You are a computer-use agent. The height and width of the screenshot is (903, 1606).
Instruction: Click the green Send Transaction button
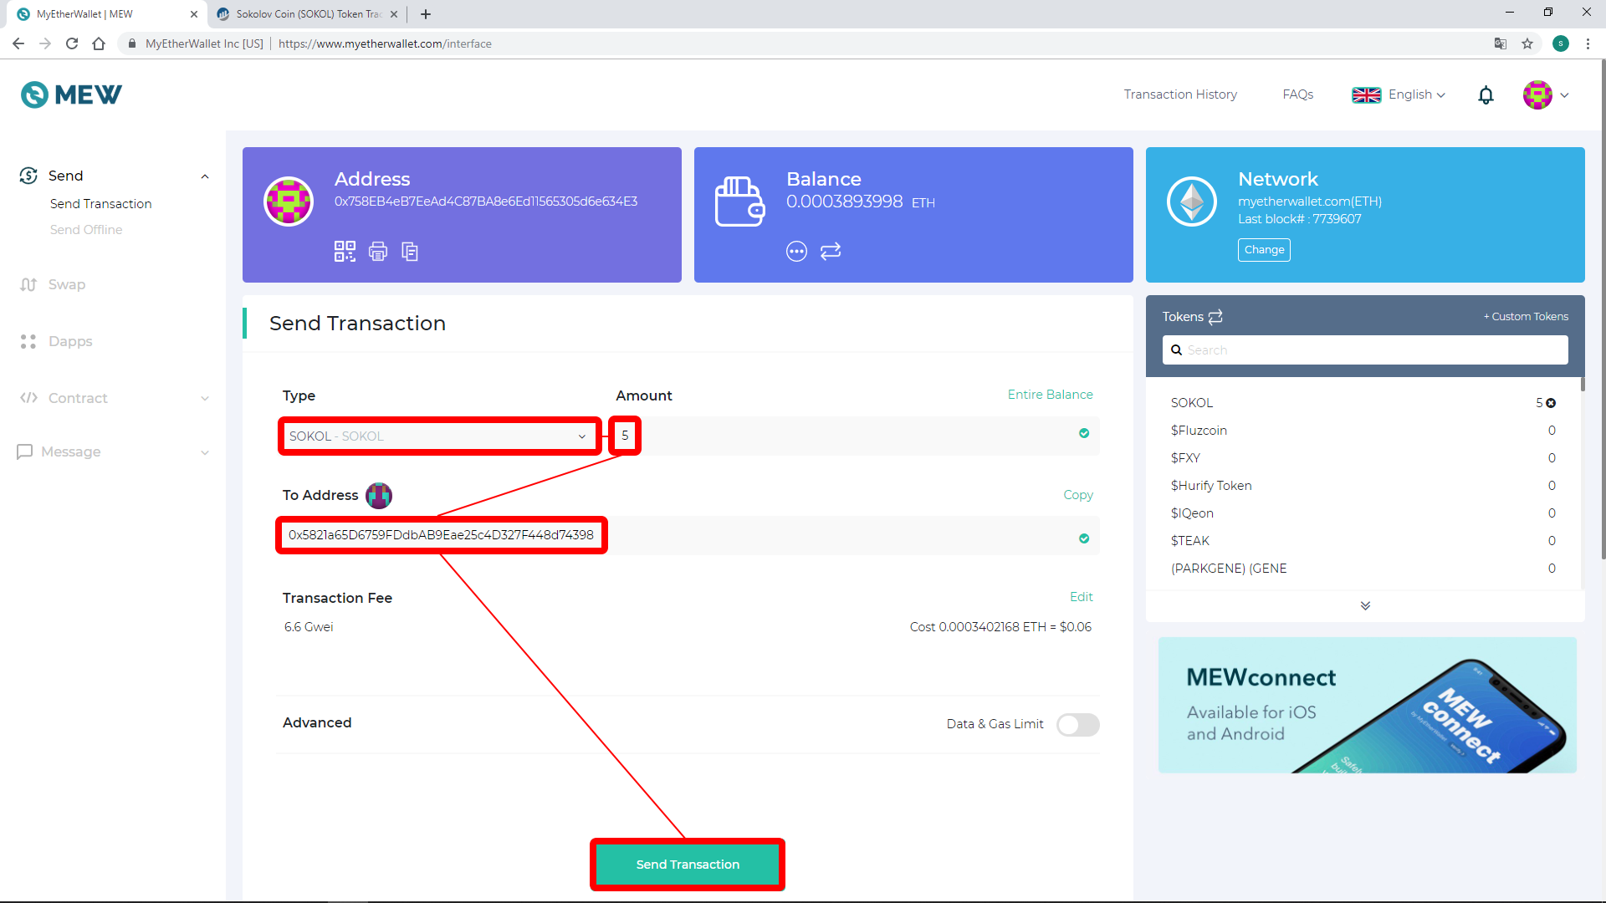tap(688, 865)
